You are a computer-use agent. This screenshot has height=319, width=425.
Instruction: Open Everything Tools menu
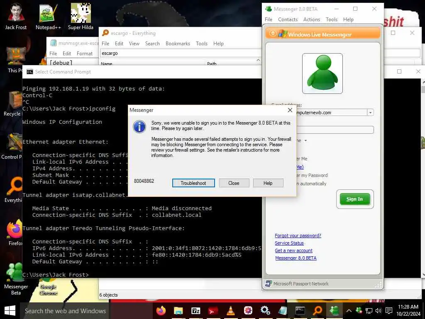pyautogui.click(x=202, y=43)
